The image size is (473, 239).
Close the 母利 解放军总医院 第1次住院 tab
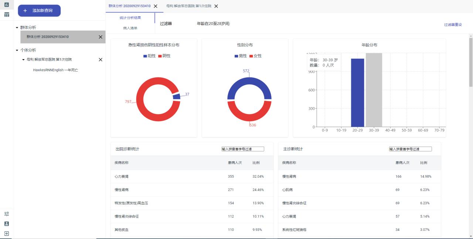pos(216,6)
